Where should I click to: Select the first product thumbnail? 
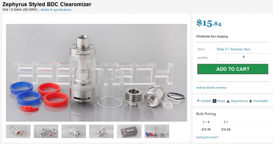coord(18,131)
